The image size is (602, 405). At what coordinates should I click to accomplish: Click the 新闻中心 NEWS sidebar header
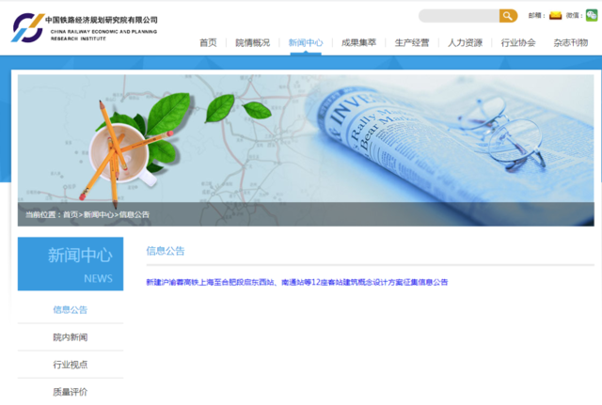tap(71, 263)
